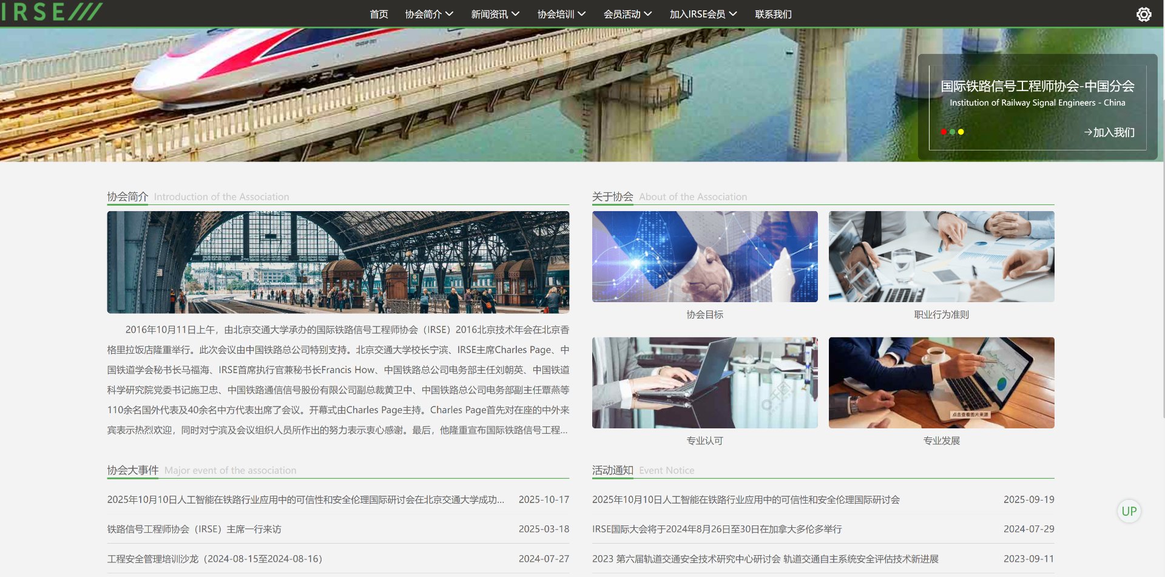Expand the 协会简介 dropdown menu
The height and width of the screenshot is (577, 1165).
pos(429,14)
